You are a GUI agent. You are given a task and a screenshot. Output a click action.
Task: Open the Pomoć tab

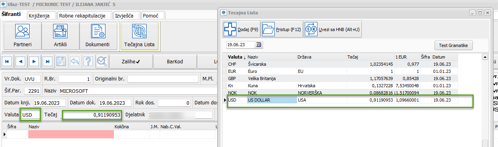point(153,16)
